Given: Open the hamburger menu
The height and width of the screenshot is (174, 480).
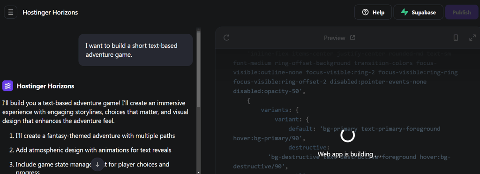Looking at the screenshot, I should (11, 12).
